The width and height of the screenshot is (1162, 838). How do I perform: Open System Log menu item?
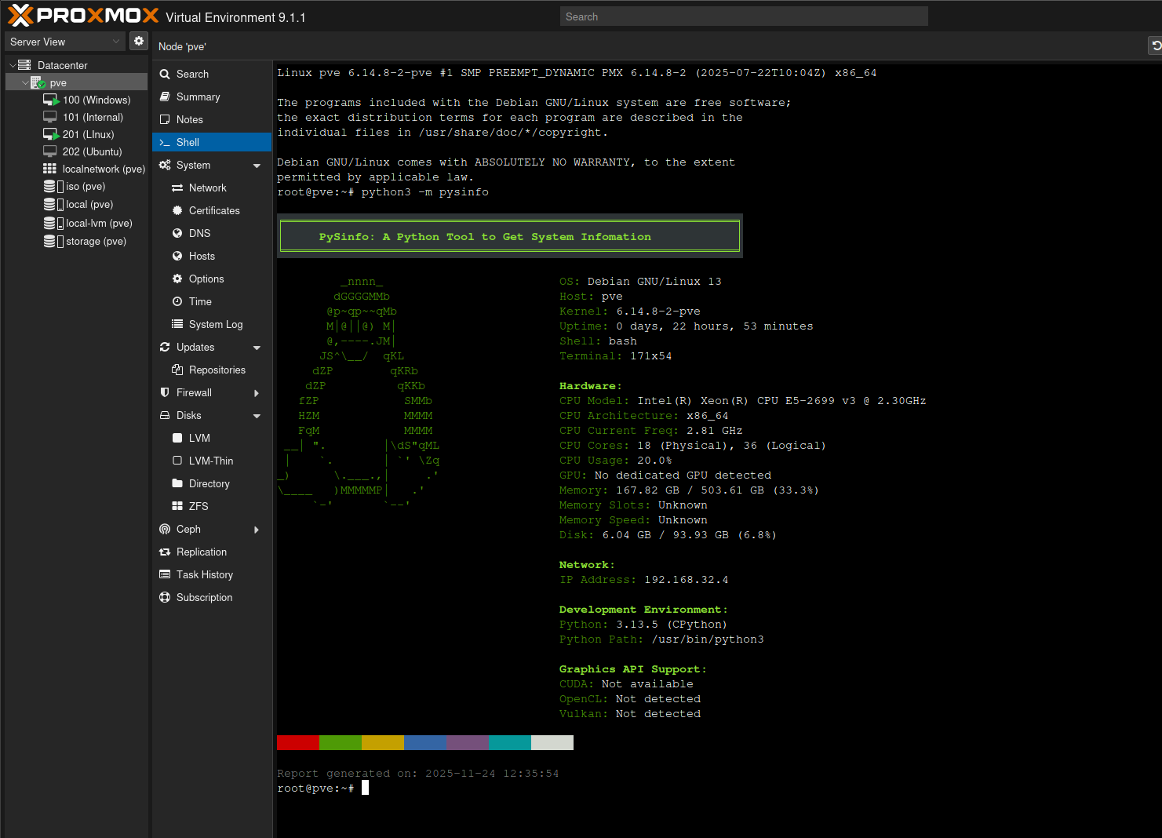212,324
